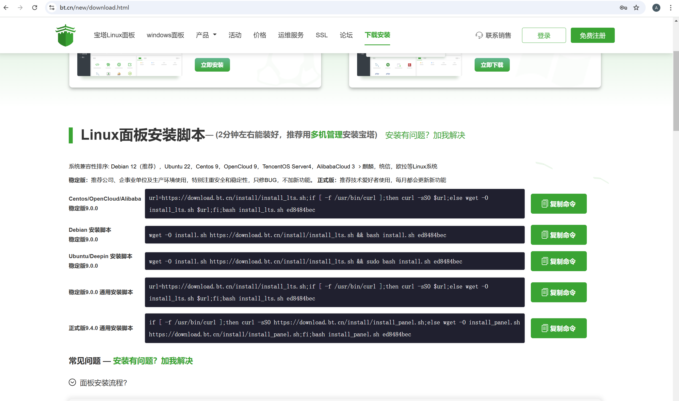Viewport: 679px width, 401px height.
Task: Open 活动 nav item
Action: 235,35
